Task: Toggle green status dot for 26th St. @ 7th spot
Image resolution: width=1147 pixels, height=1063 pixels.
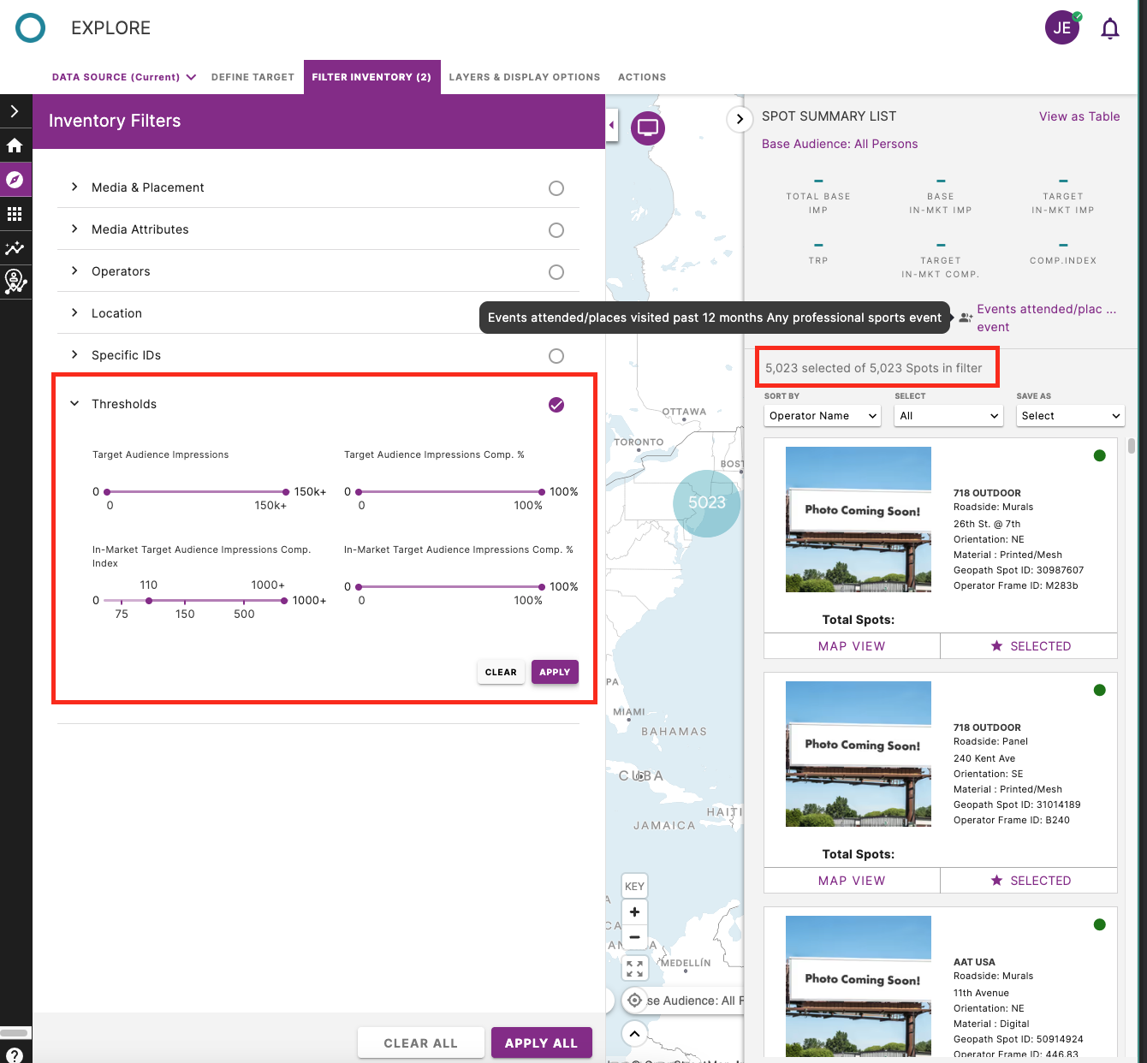Action: pos(1100,455)
